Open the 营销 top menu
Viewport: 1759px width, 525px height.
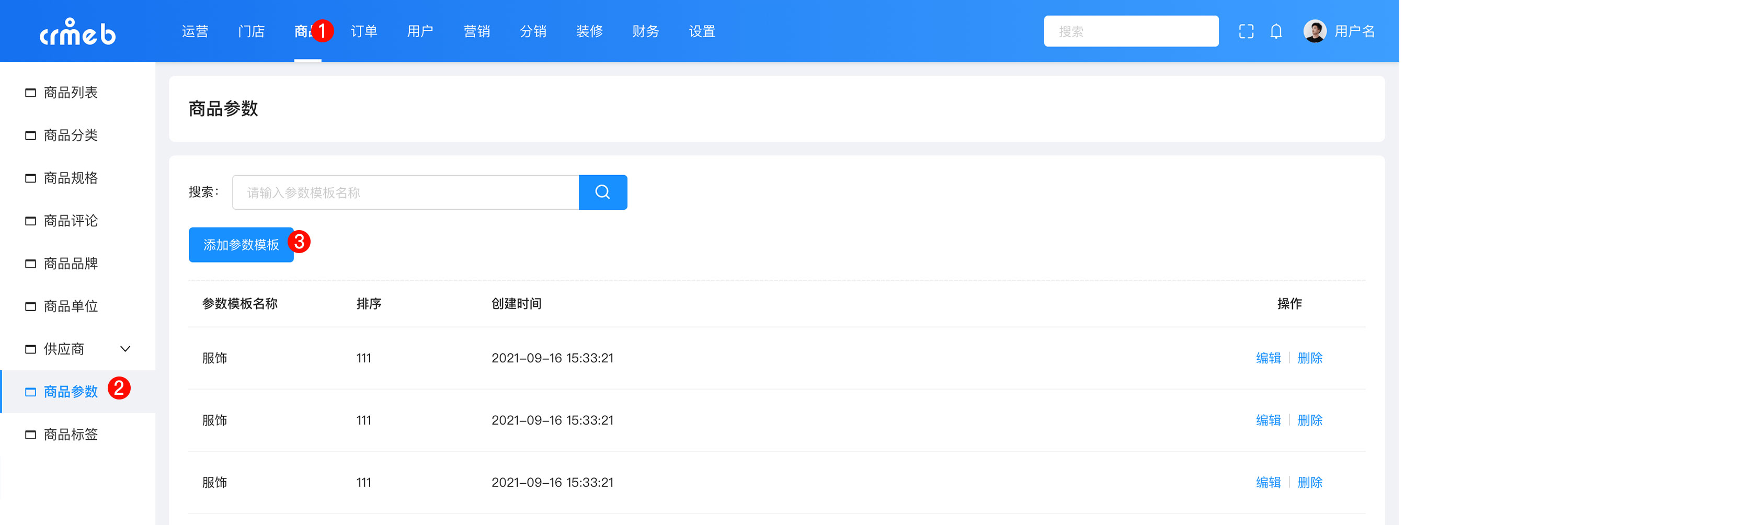(477, 31)
